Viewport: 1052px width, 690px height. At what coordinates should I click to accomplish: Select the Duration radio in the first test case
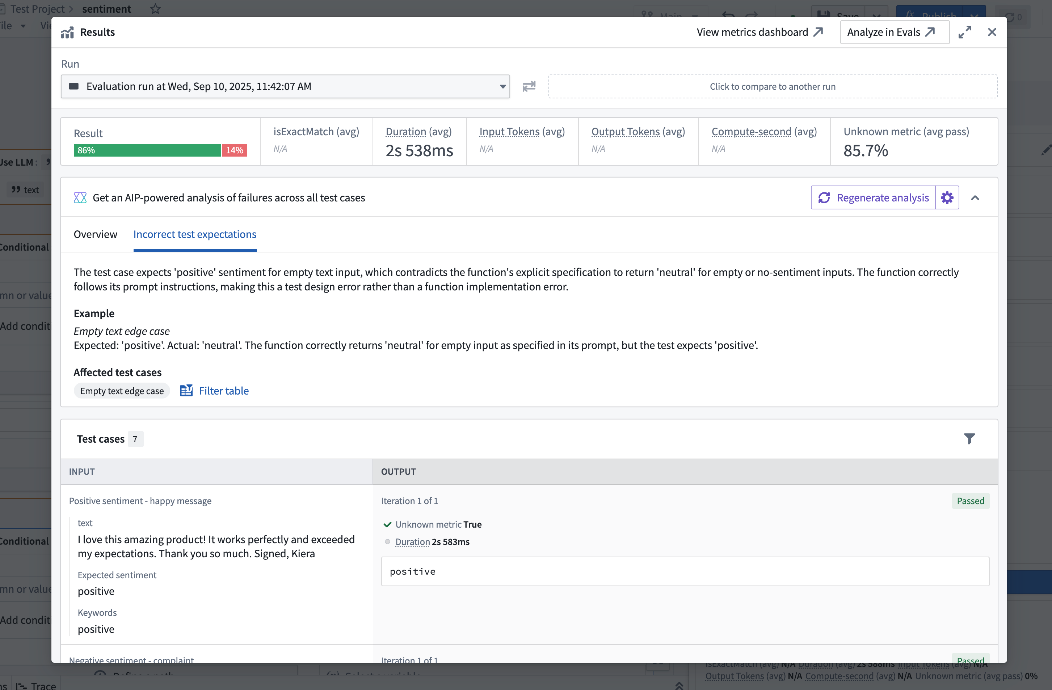pyautogui.click(x=387, y=542)
